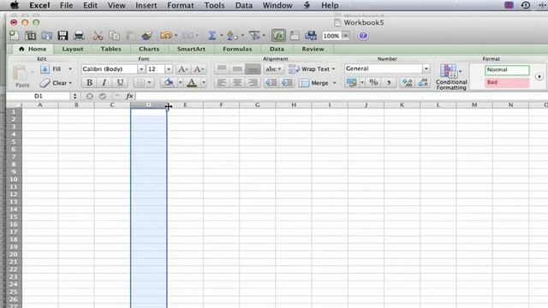Open the General number format dropdown

[x=426, y=68]
